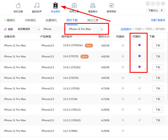Expand the iPhone 11 Pro Max model dropdown
The height and width of the screenshot is (140, 168).
pyautogui.click(x=86, y=29)
